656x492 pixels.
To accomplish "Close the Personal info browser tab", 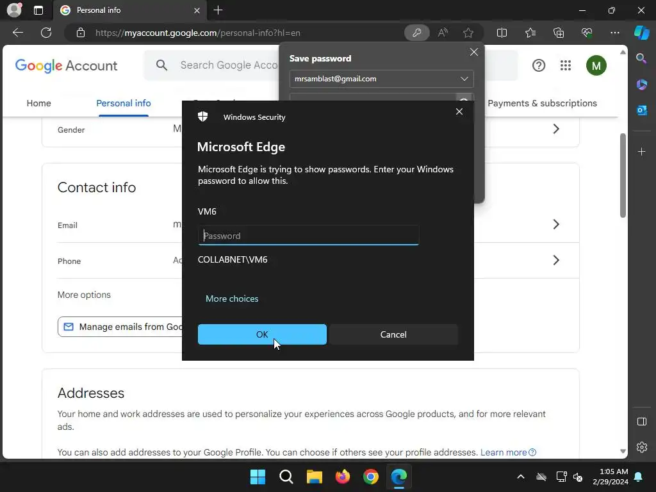I will coord(197,10).
